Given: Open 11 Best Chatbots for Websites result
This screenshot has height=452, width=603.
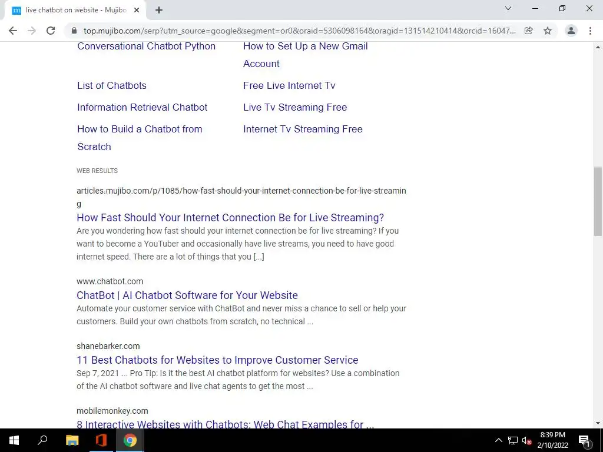Looking at the screenshot, I should click(217, 360).
